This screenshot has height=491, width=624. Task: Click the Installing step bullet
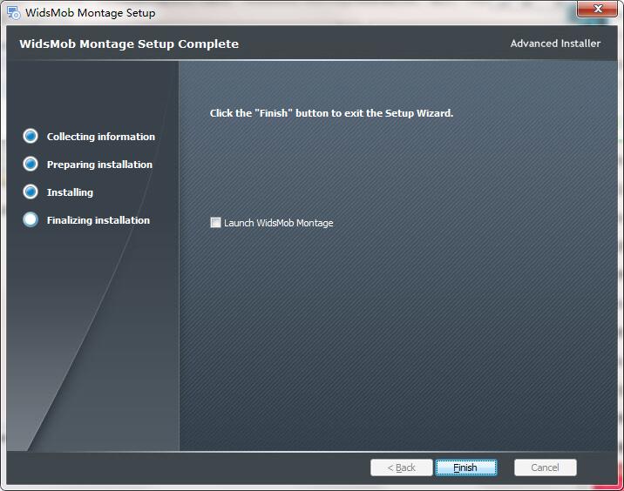pyautogui.click(x=31, y=192)
